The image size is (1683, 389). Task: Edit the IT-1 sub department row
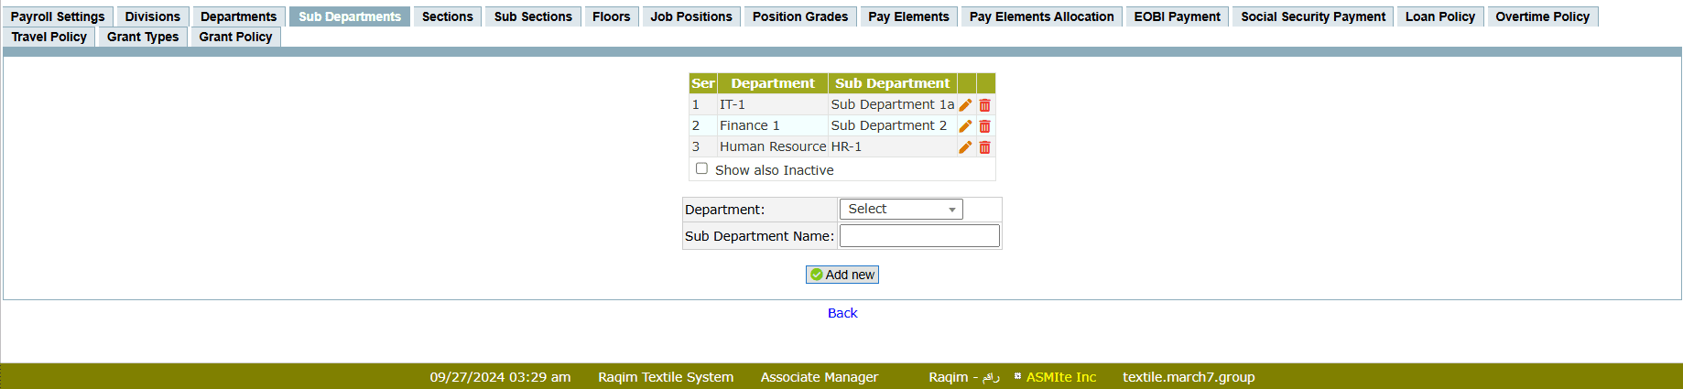tap(965, 105)
